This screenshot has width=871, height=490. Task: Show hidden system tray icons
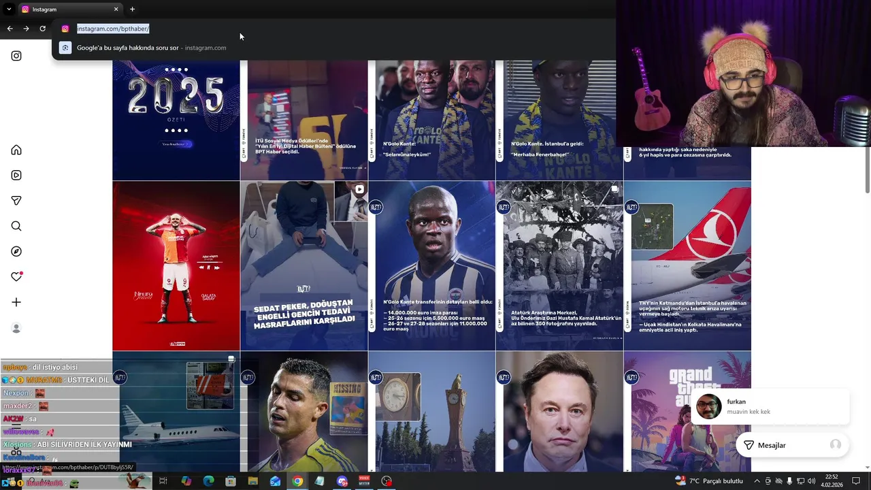click(x=759, y=481)
